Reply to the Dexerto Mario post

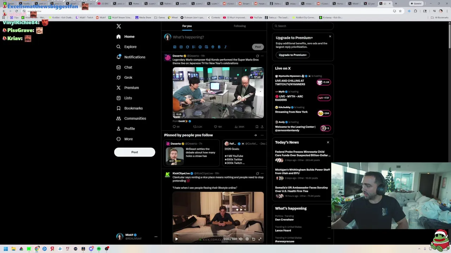(176, 127)
